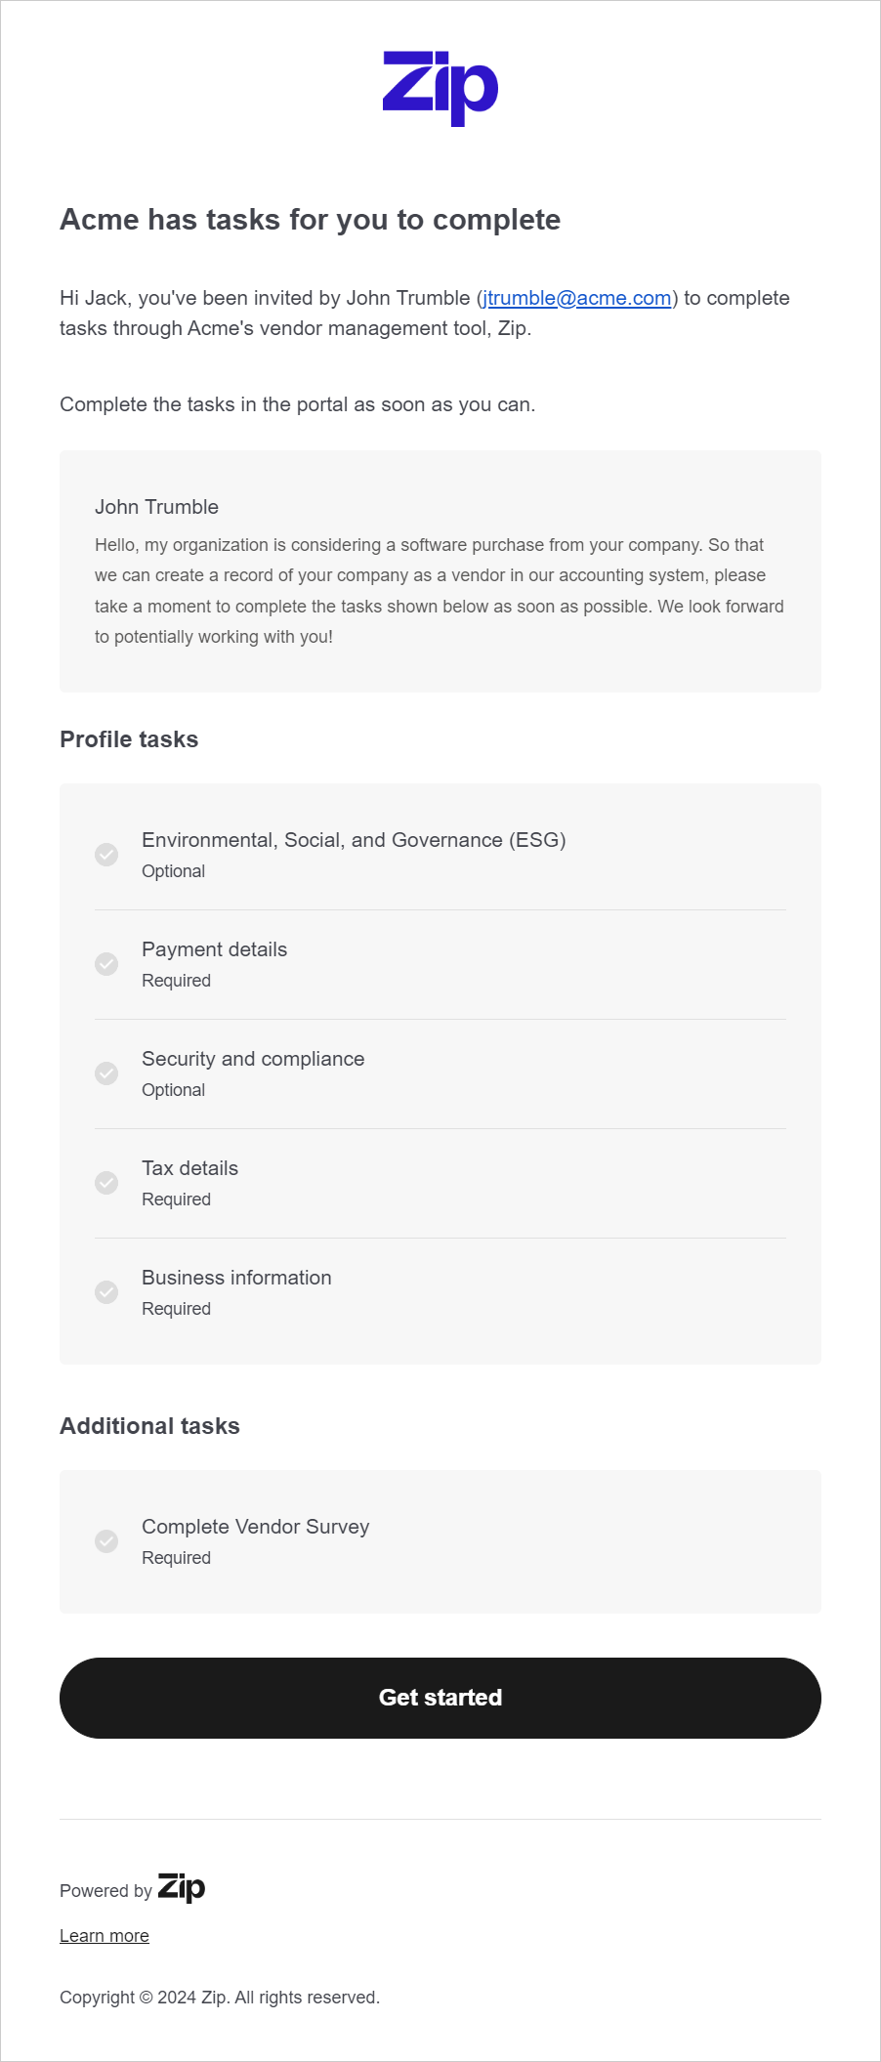Image resolution: width=881 pixels, height=2062 pixels.
Task: Select the Business information task title
Action: [236, 1278]
